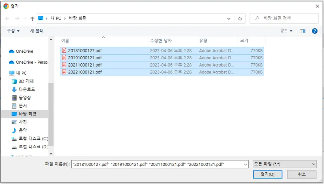Expand the file name history dropdown
The width and height of the screenshot is (324, 184).
245,164
